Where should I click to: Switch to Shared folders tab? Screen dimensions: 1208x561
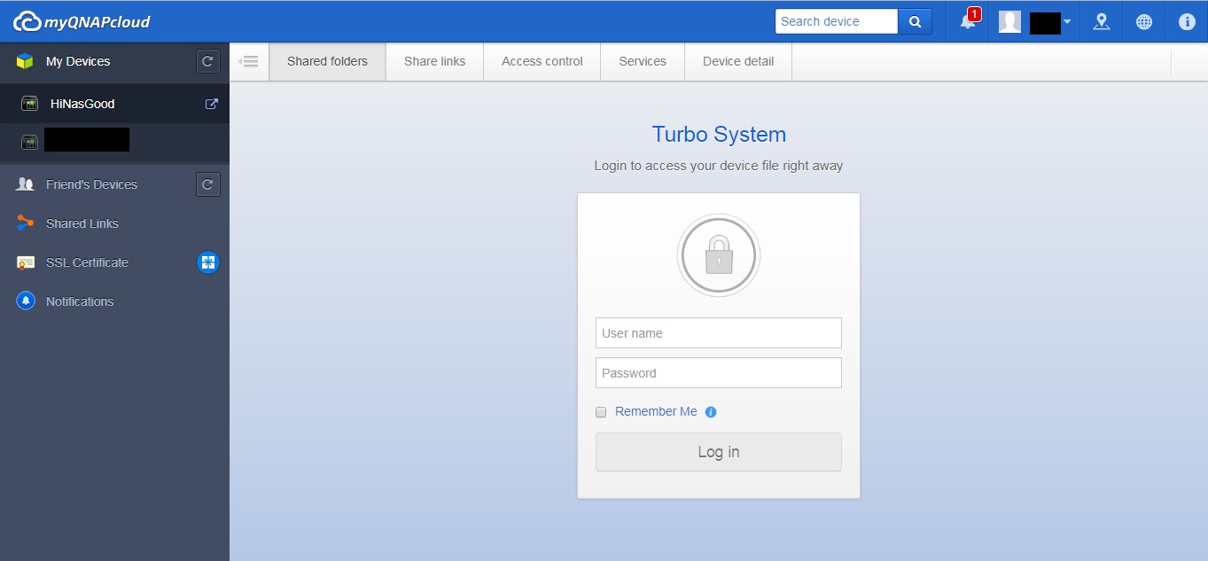327,61
